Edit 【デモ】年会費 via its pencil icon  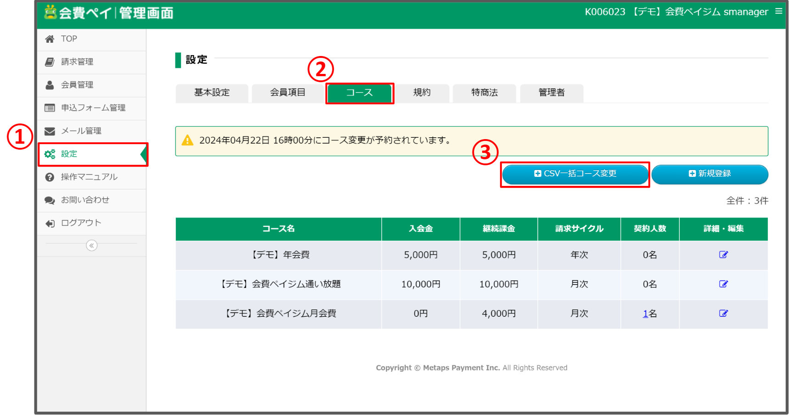[723, 255]
